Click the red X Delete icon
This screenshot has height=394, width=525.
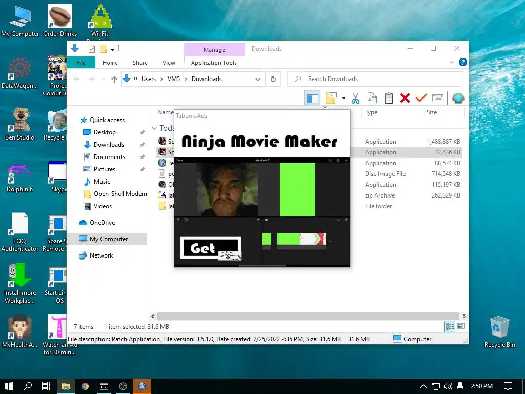tap(405, 98)
